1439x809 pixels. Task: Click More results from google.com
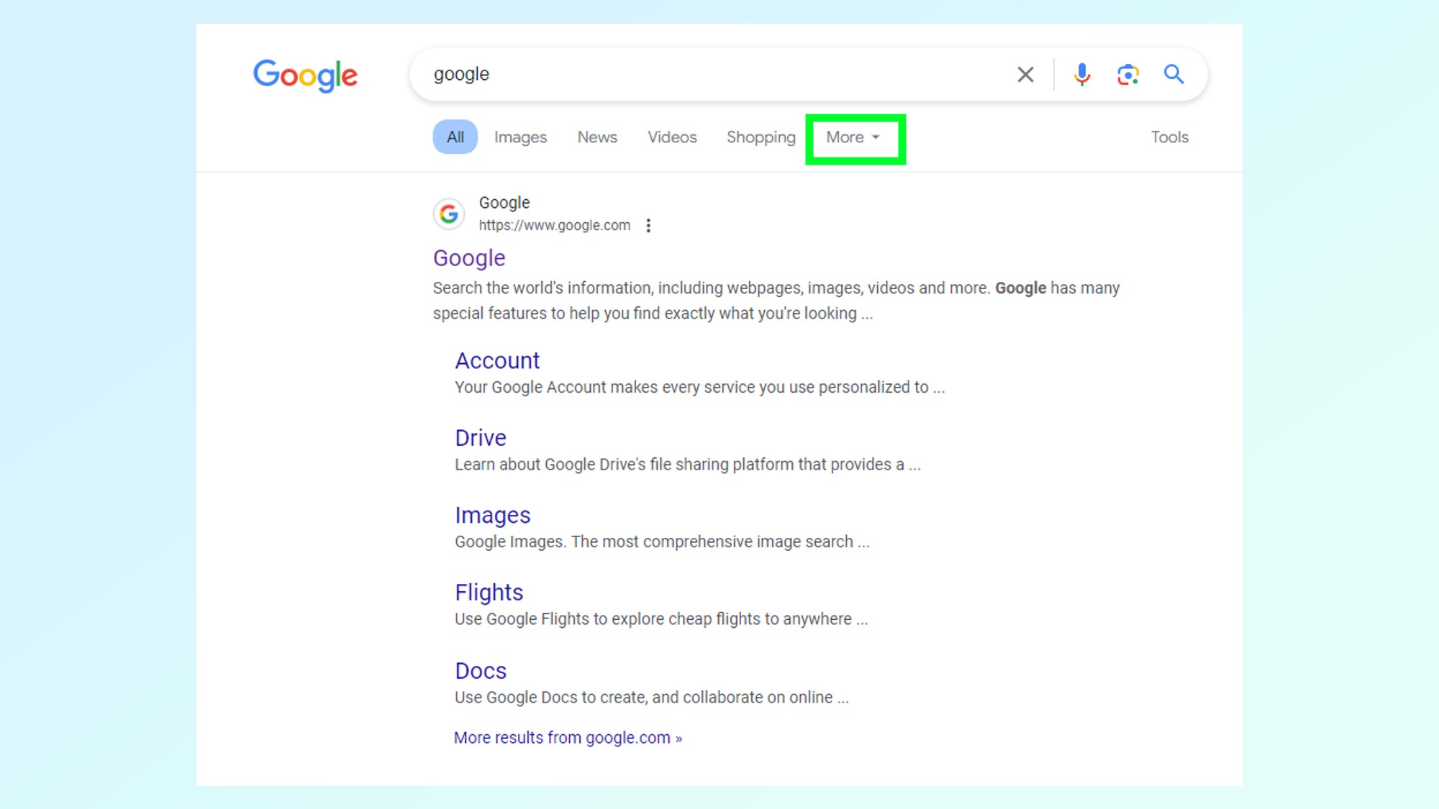pos(568,737)
